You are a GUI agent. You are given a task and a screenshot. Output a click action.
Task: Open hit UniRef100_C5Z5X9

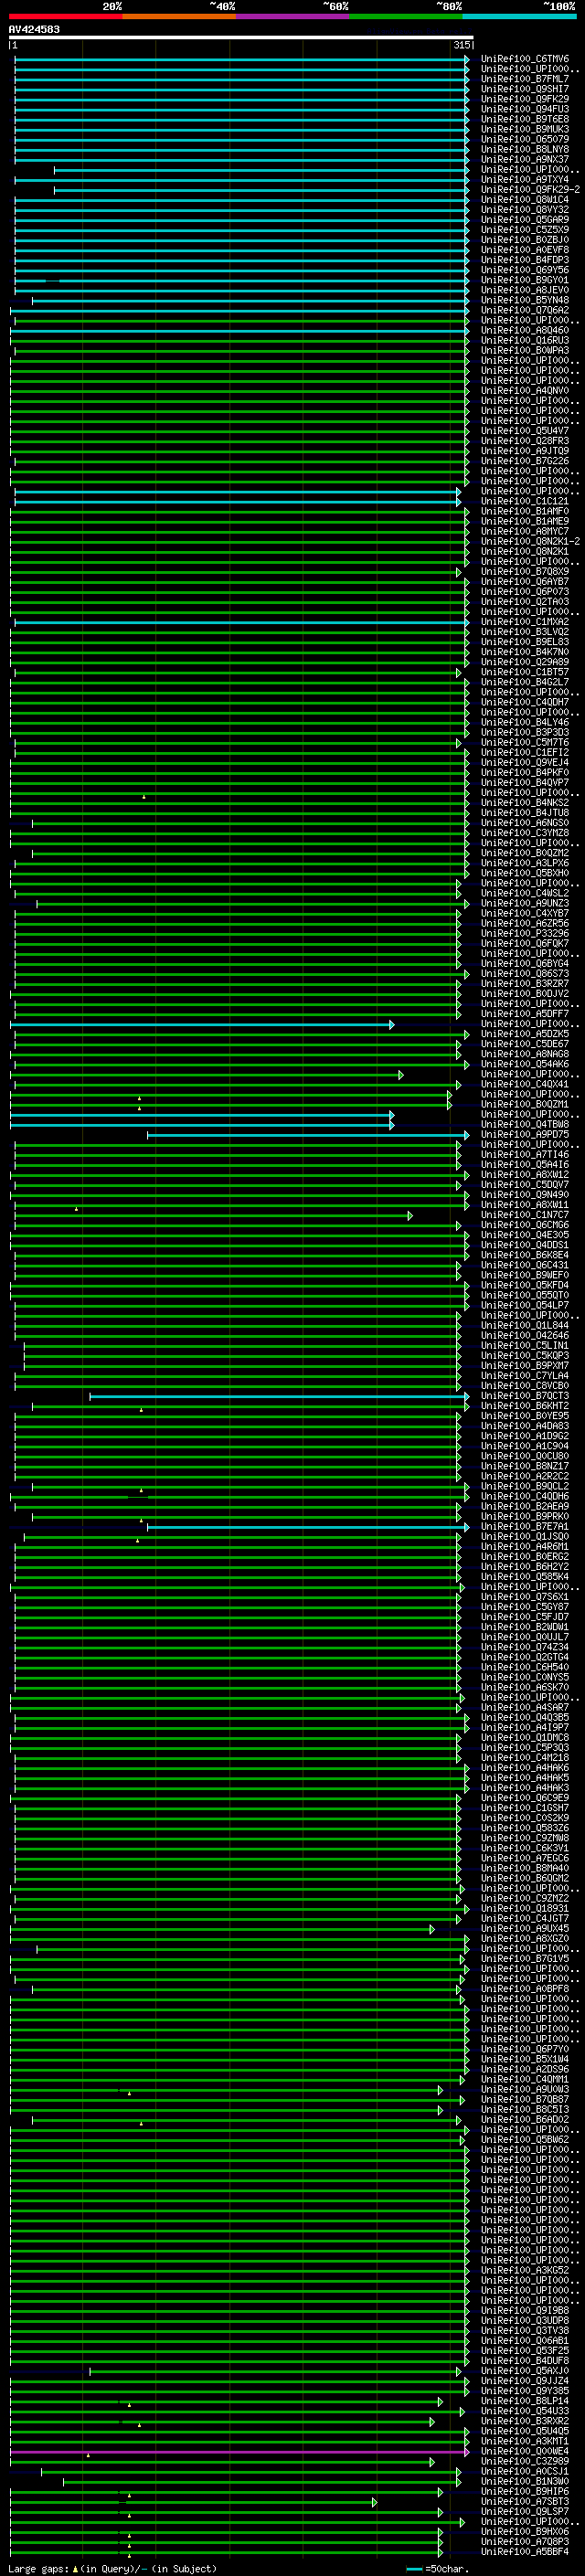click(524, 230)
